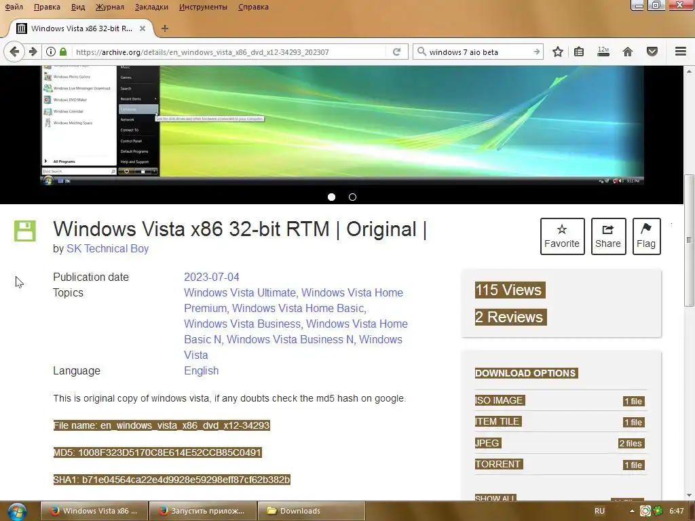Click scrollbar down arrow
Image resolution: width=695 pixels, height=521 pixels.
click(689, 495)
